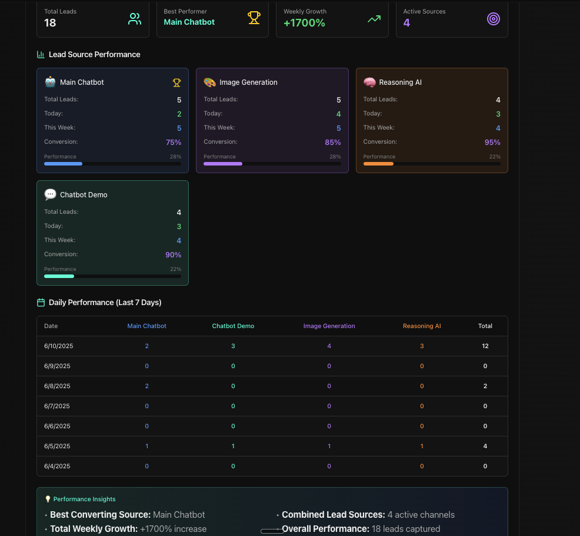Click the robot icon on Main Chatbot card
This screenshot has width=580, height=536.
[x=50, y=82]
